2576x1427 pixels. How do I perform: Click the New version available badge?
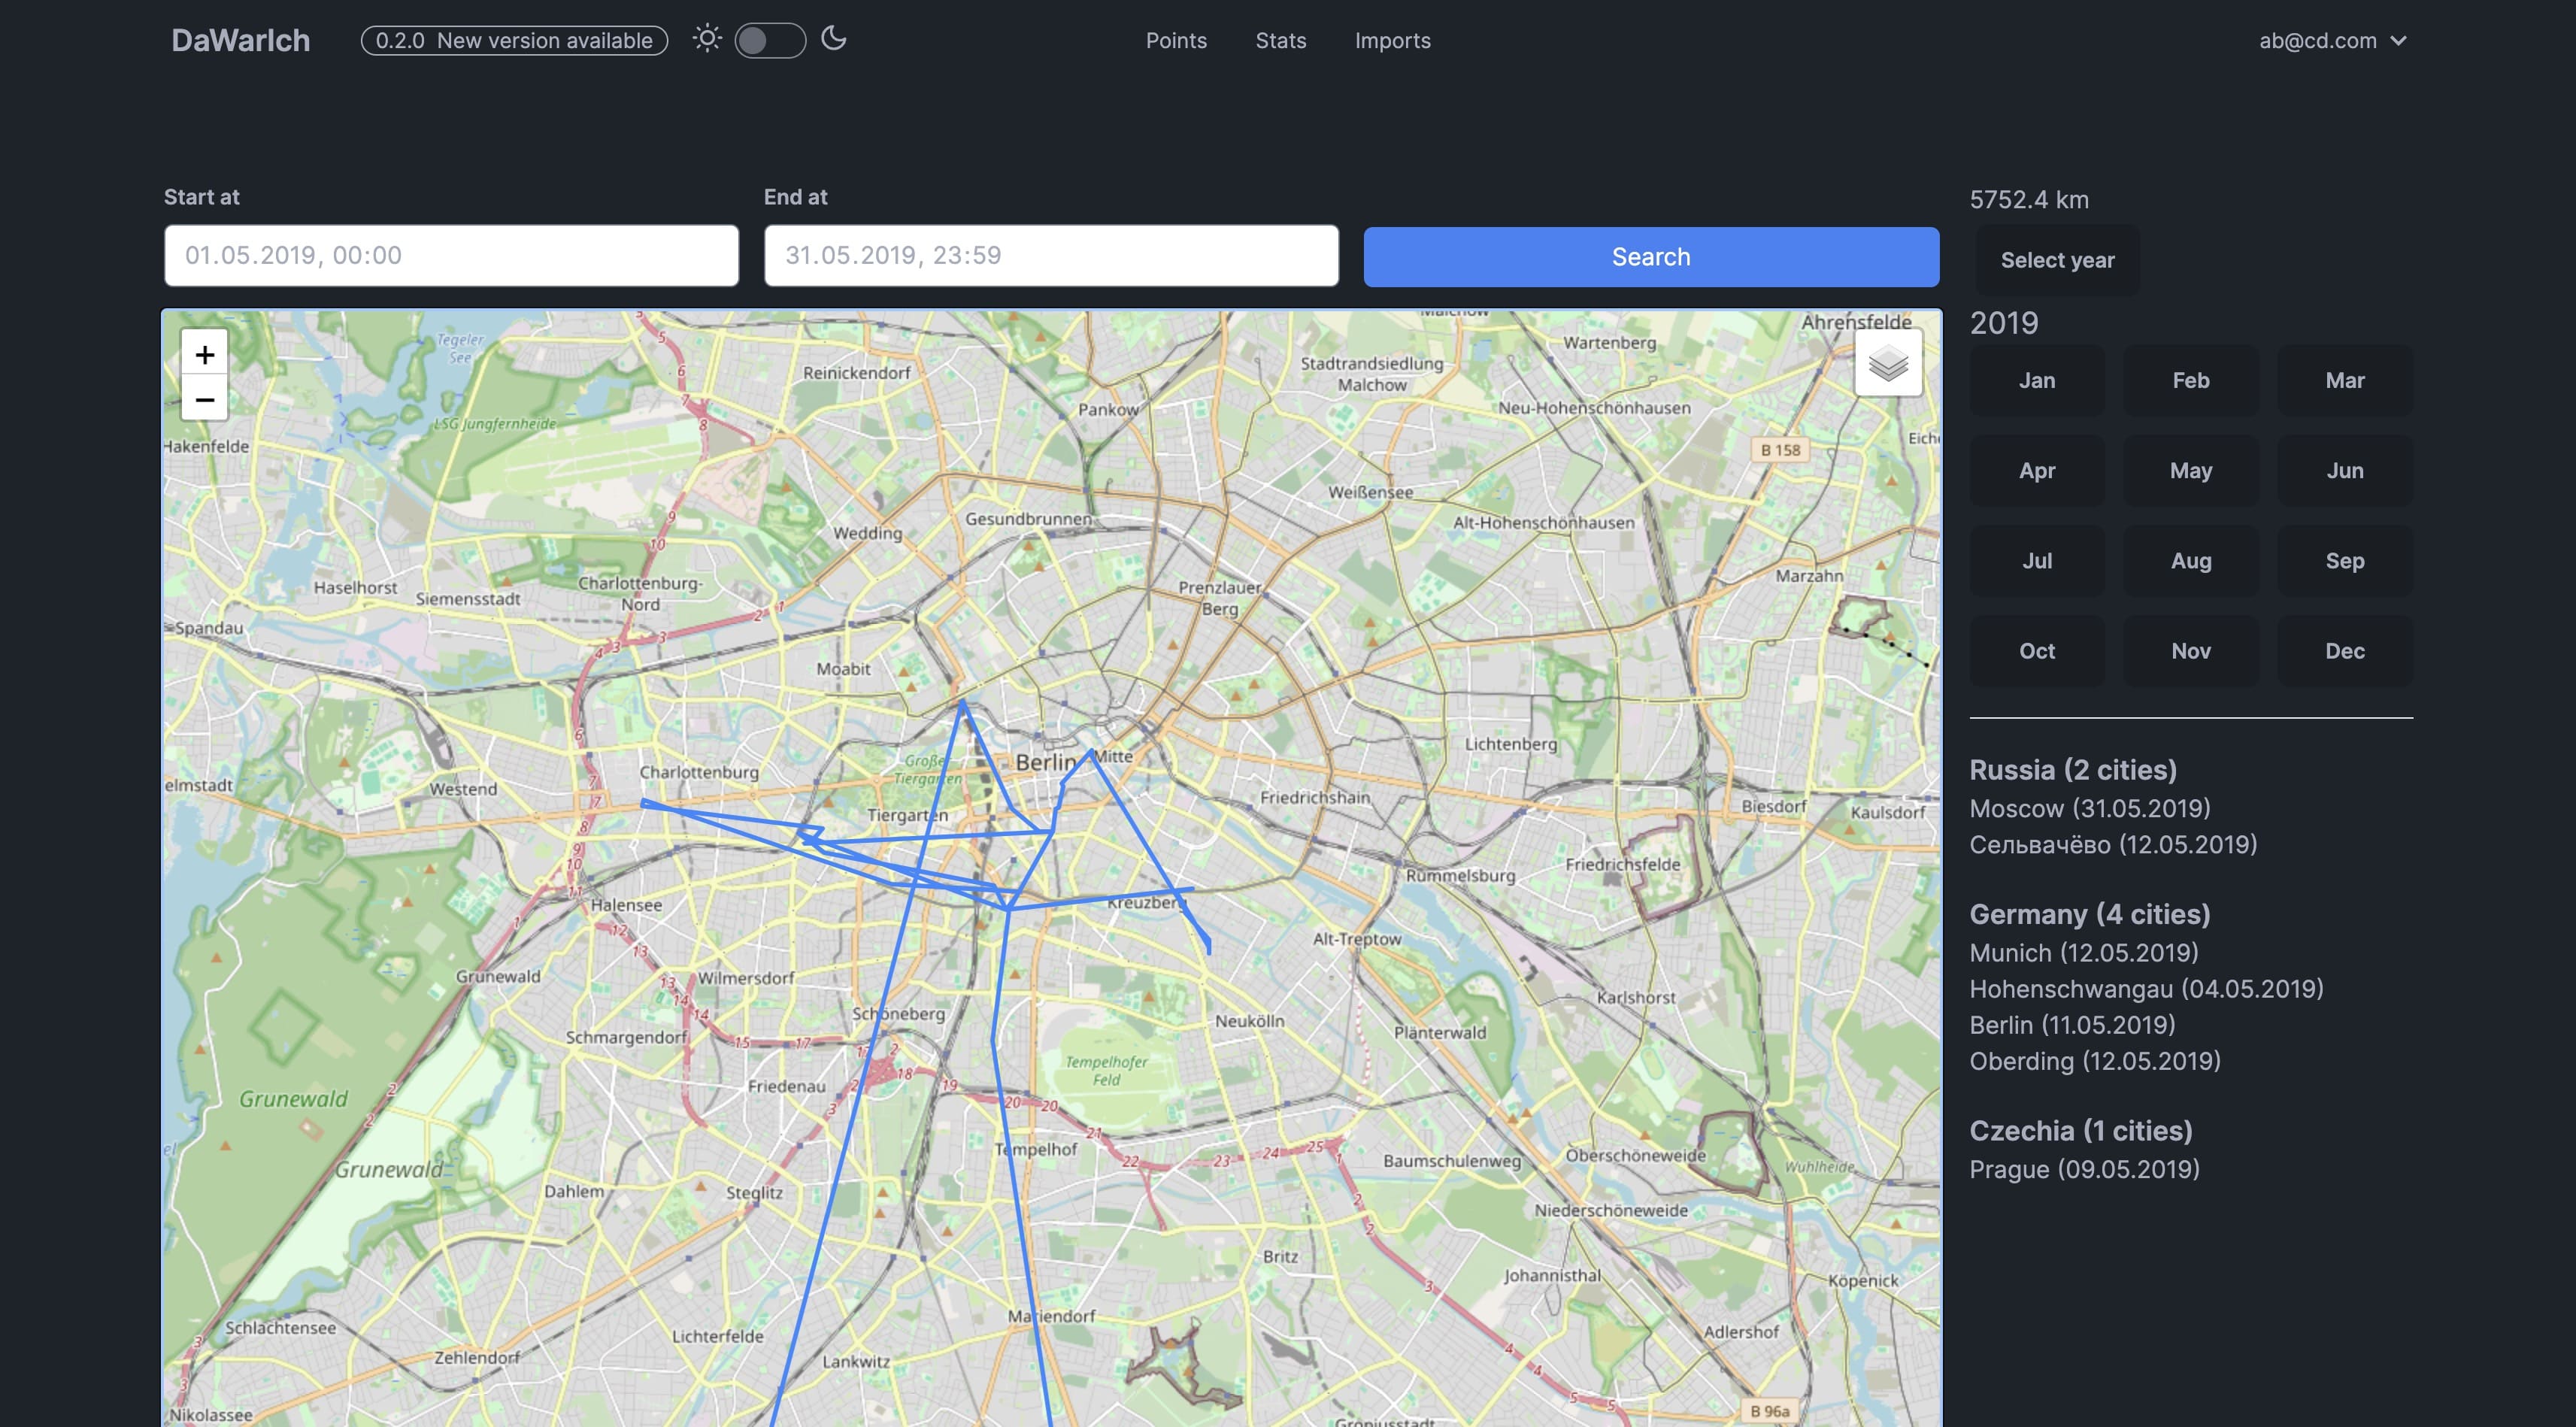[x=514, y=41]
